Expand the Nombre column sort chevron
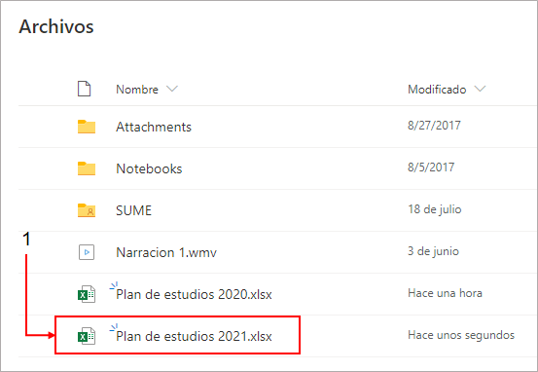The image size is (538, 372). [172, 89]
